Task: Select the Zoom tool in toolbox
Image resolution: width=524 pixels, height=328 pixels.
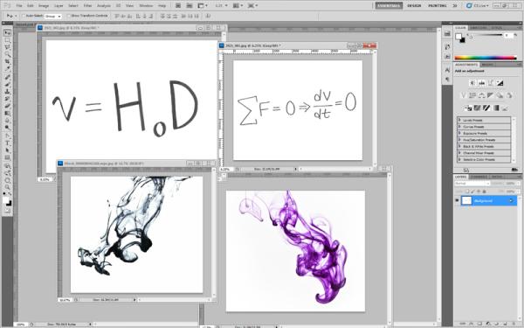Action: 7,188
